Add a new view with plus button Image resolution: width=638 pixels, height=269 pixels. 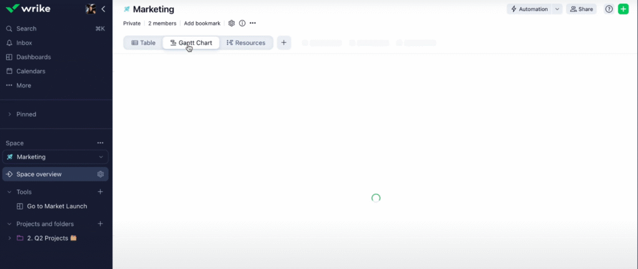pos(283,43)
